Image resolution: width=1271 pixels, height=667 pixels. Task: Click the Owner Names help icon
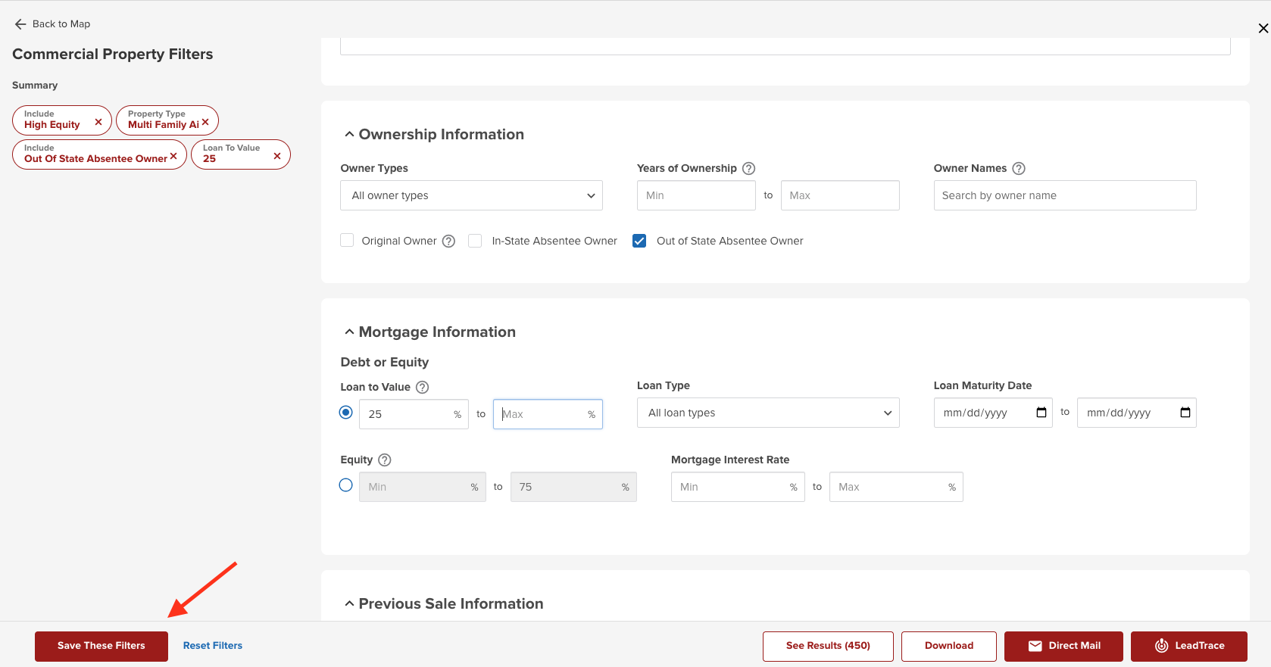pyautogui.click(x=1019, y=168)
